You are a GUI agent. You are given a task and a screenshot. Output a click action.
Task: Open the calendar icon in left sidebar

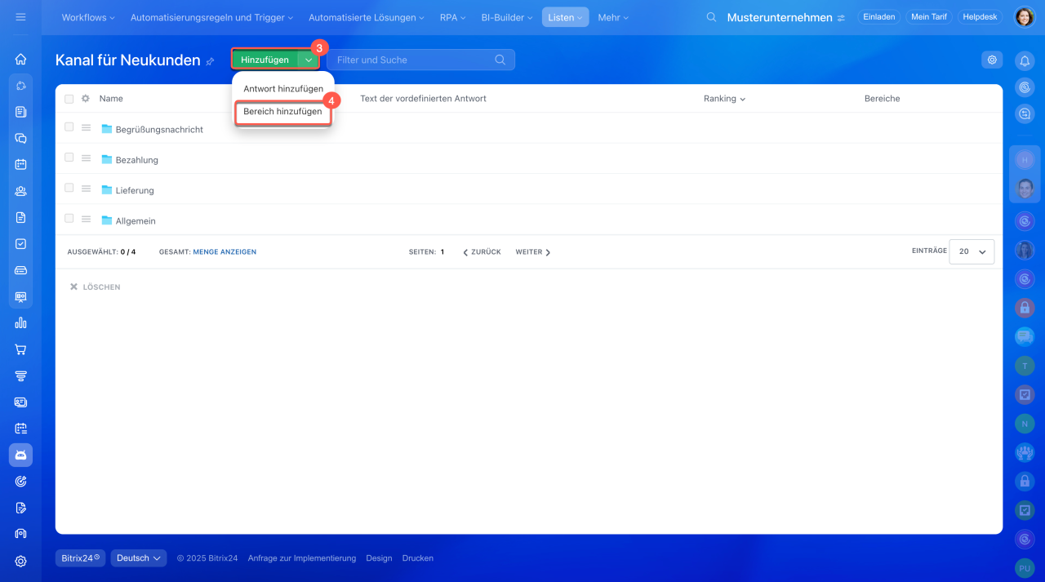20,164
